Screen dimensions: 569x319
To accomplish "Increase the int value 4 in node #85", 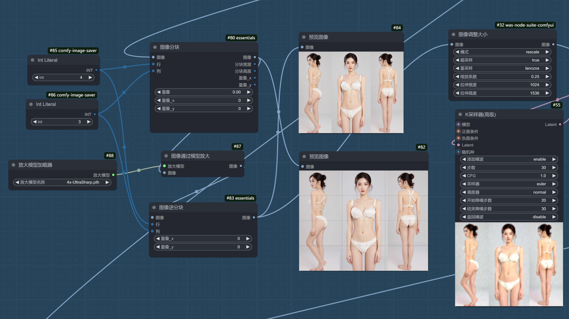I will coord(90,77).
